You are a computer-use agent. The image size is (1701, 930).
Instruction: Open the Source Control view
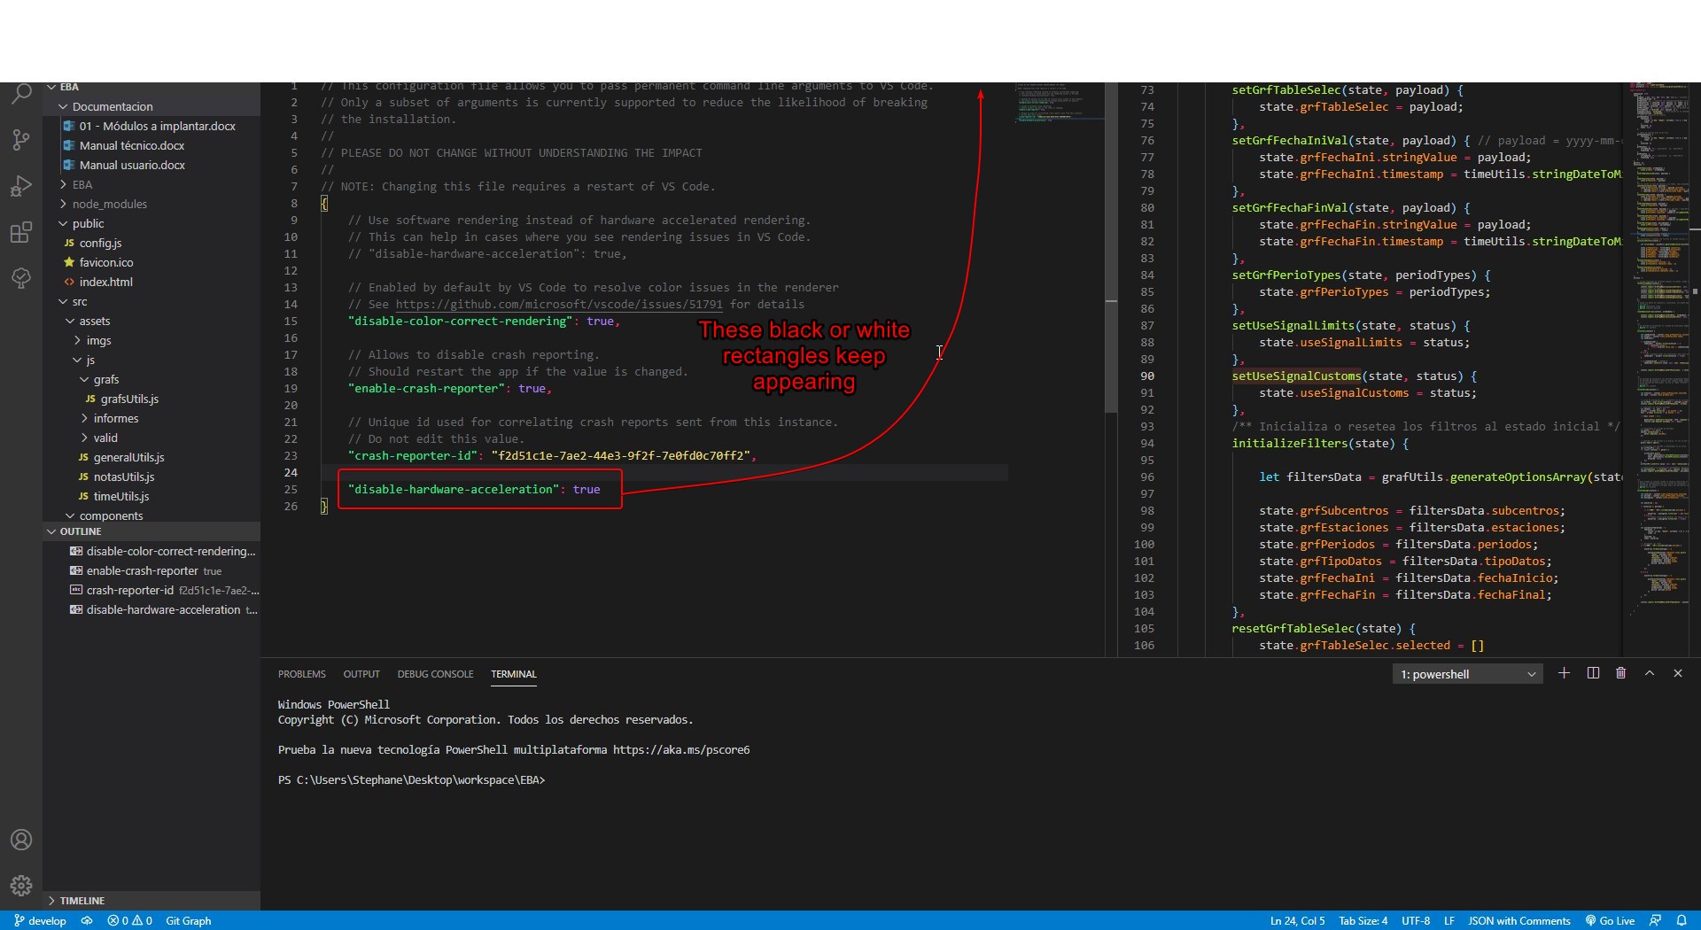click(x=19, y=139)
